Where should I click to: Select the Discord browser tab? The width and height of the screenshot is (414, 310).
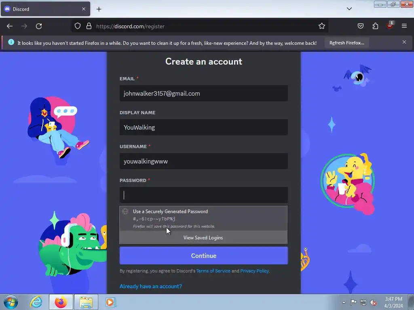coord(45,9)
